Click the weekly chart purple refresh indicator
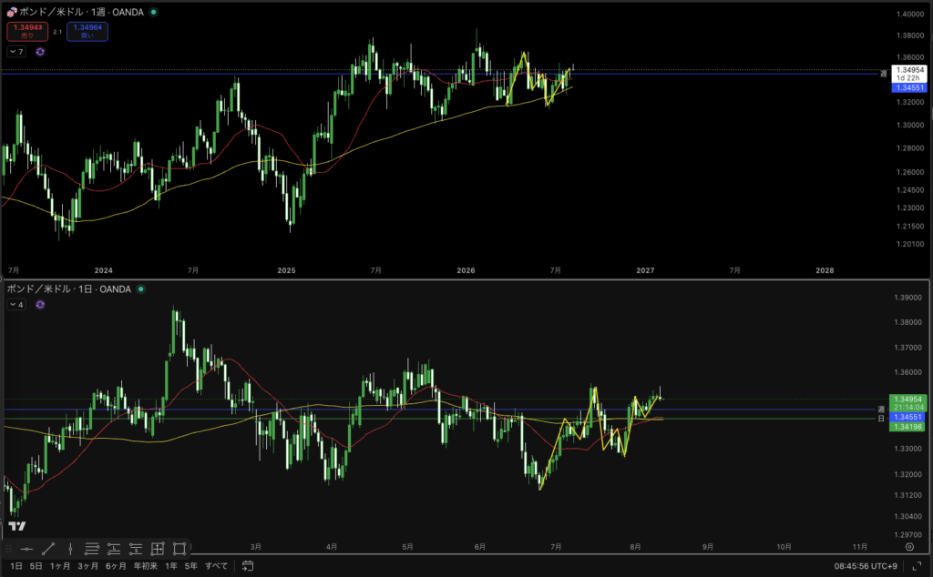 coord(40,52)
